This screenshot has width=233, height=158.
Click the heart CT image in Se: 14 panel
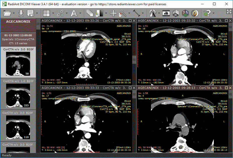pyautogui.click(x=86, y=54)
